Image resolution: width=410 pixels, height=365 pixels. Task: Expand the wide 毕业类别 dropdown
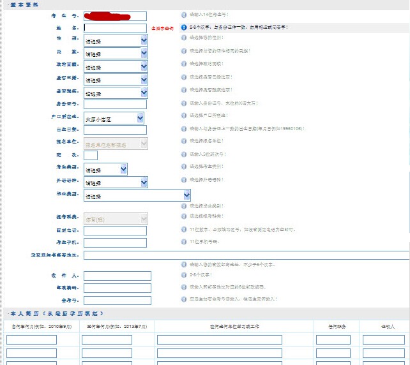(x=137, y=195)
